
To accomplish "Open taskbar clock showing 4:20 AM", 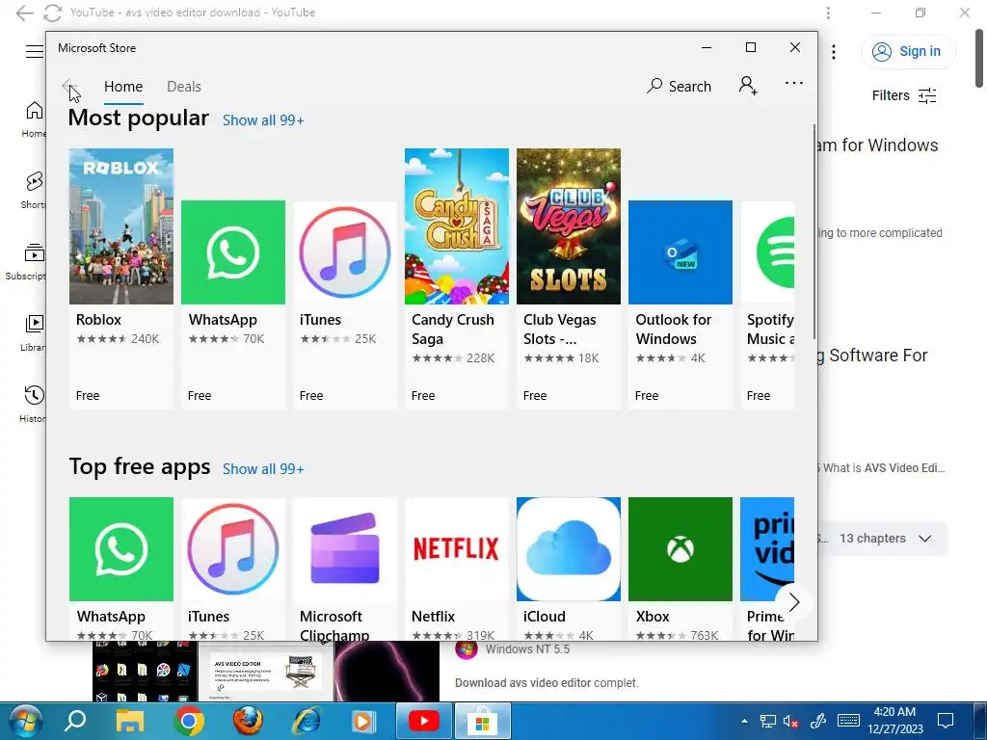I will coord(894,721).
